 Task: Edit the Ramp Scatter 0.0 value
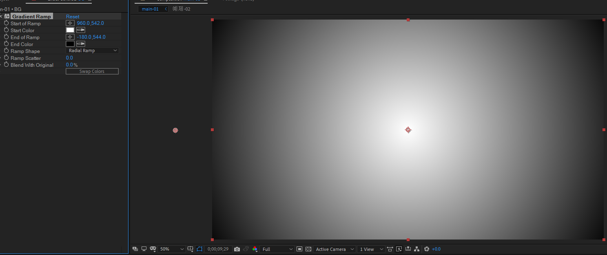pos(69,58)
